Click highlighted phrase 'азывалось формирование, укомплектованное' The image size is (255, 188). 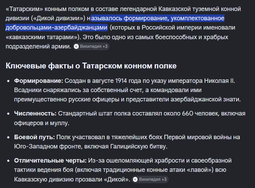[158, 18]
